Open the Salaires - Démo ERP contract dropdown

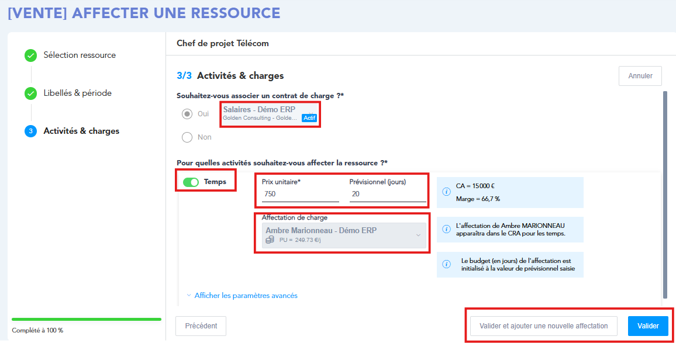click(269, 113)
